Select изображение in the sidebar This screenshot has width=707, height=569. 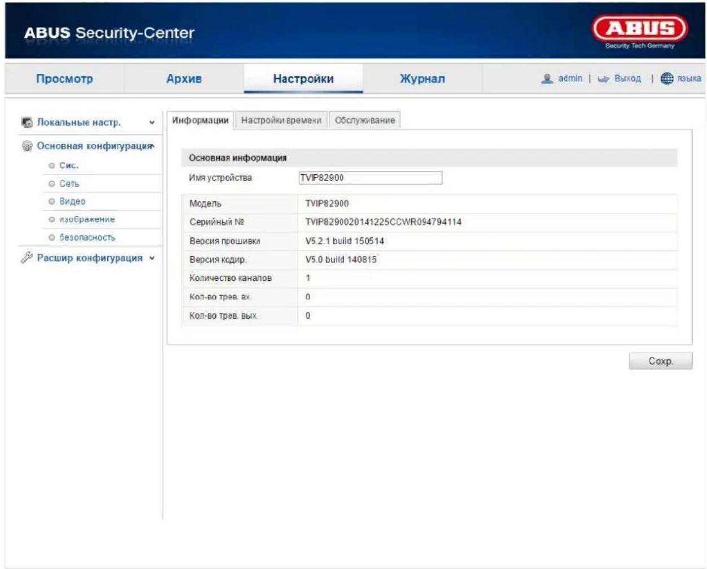click(x=87, y=219)
